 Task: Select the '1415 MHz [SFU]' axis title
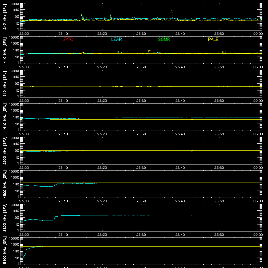[4, 117]
